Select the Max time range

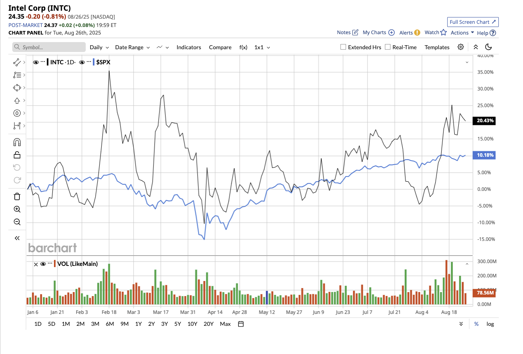(225, 324)
